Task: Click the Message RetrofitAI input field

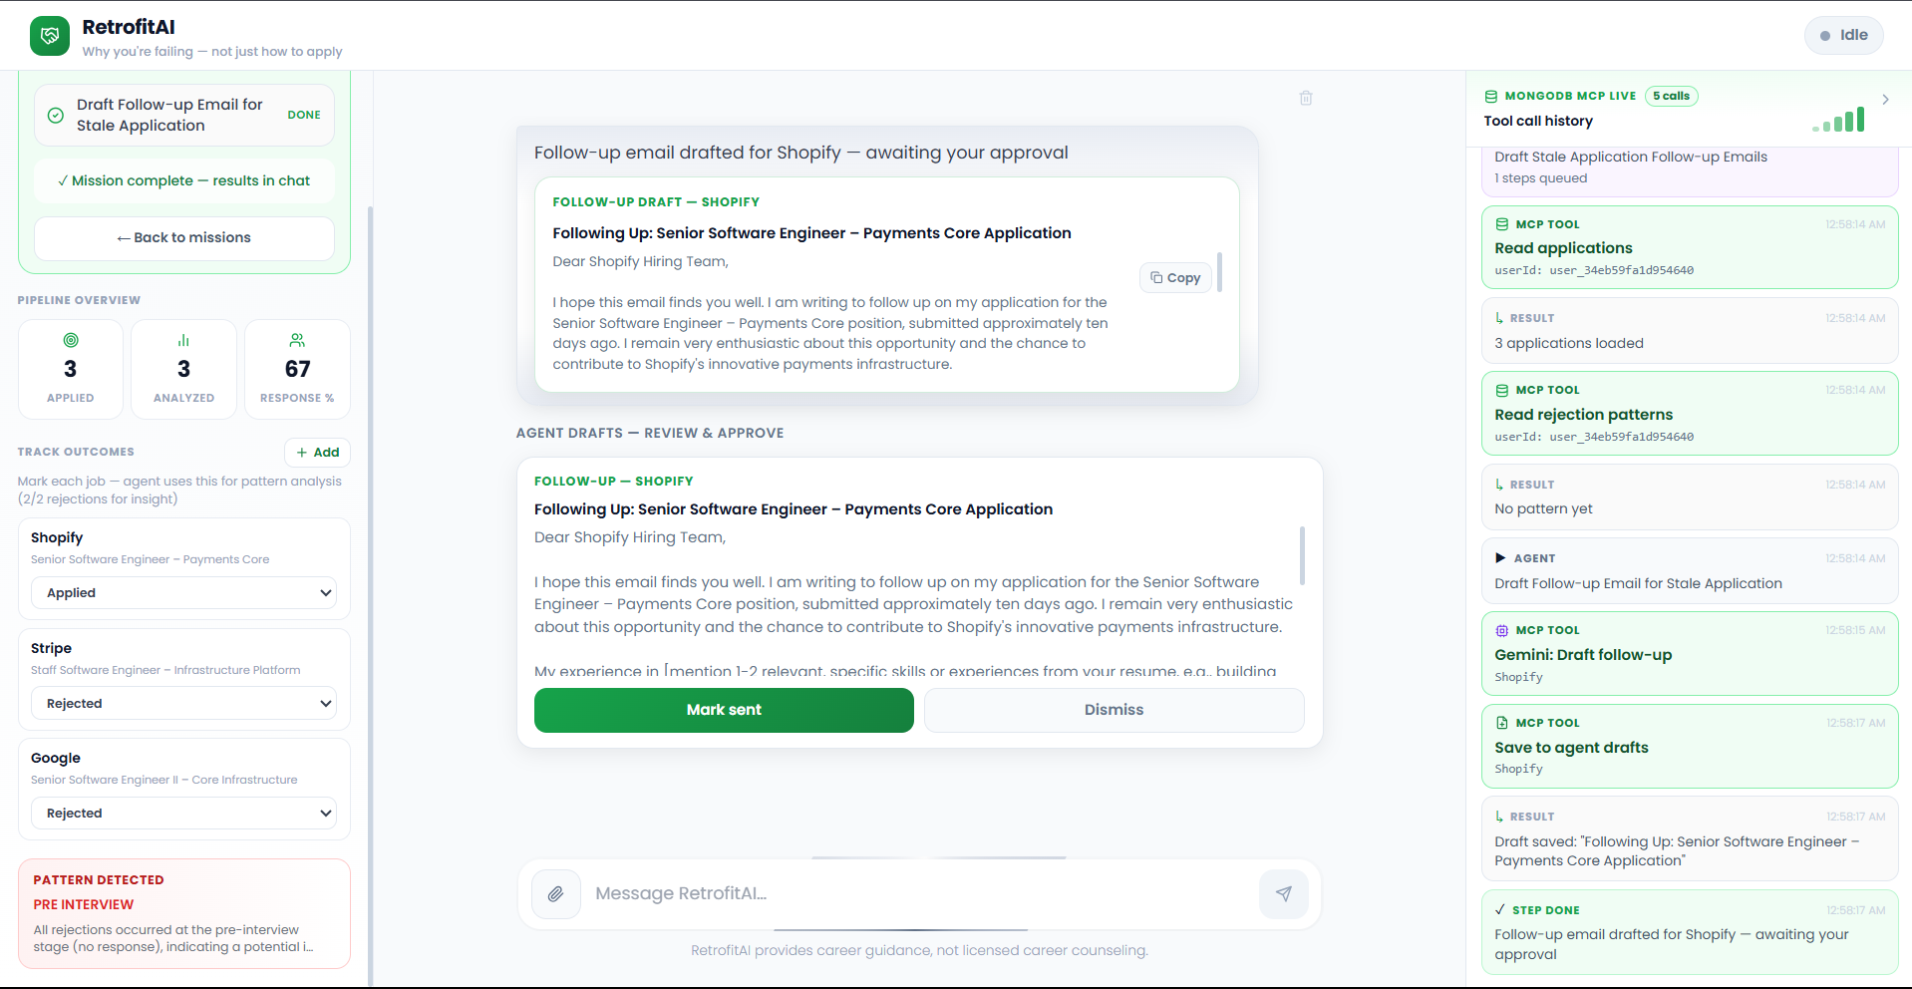Action: click(x=919, y=894)
